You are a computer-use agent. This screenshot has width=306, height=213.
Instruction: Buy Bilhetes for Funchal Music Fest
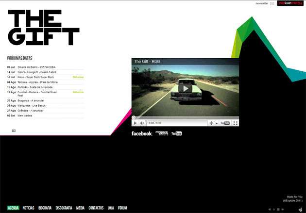78,92
